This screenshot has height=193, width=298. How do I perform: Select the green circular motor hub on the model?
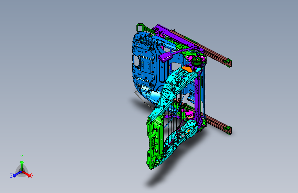(197, 61)
